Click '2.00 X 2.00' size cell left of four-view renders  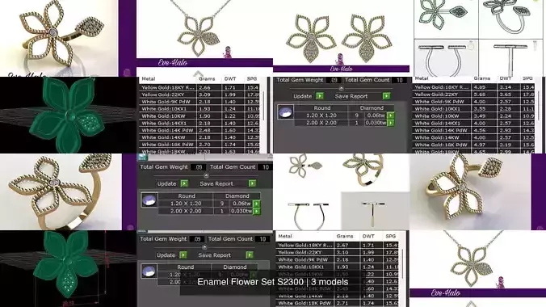[186, 211]
